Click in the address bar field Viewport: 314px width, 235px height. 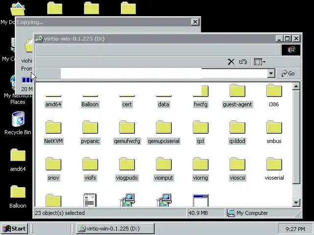164,73
